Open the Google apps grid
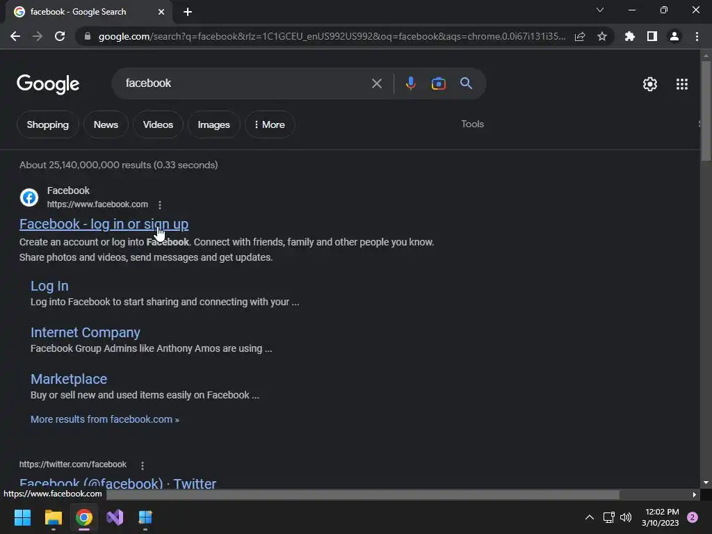 (682, 84)
